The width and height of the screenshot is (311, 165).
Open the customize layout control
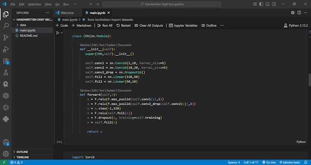[x=255, y=4]
